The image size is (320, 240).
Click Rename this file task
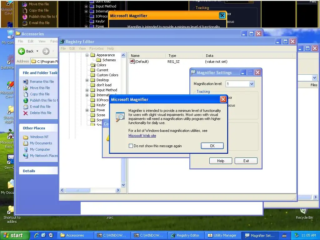[42, 82]
